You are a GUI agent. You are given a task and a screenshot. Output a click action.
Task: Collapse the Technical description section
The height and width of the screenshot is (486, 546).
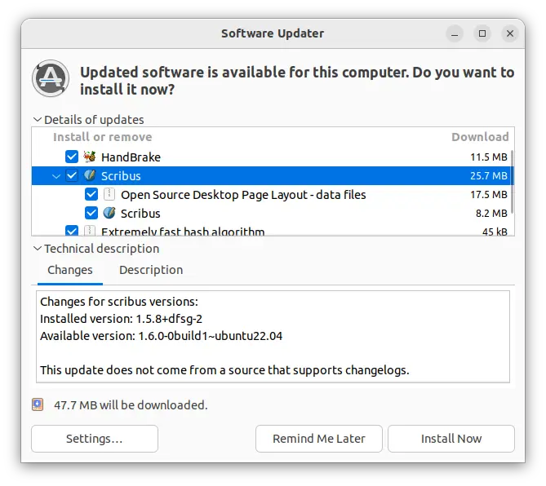coord(37,249)
